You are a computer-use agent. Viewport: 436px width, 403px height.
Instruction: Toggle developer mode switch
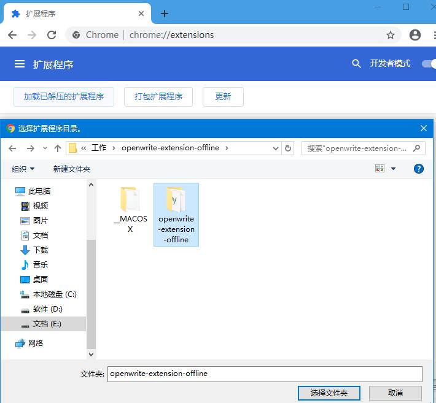(x=429, y=64)
